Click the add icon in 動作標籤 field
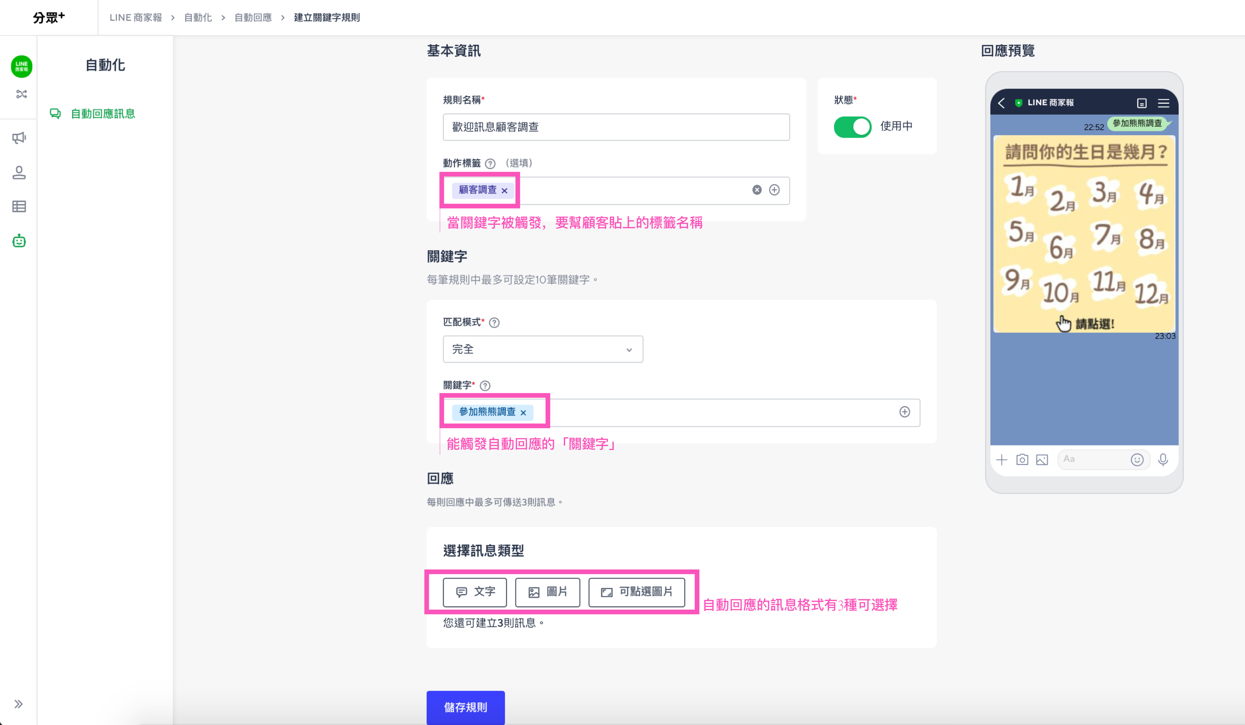The height and width of the screenshot is (725, 1245). [774, 190]
